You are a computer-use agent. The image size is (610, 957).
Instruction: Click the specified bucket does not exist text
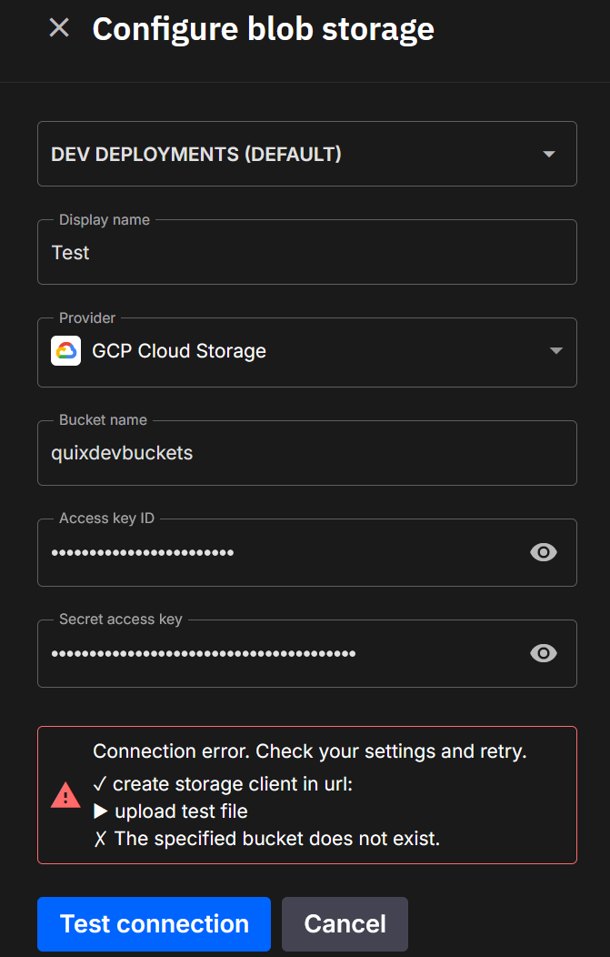[277, 839]
